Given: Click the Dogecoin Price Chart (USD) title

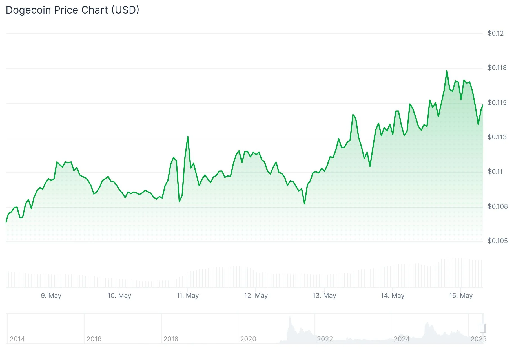Looking at the screenshot, I should point(72,10).
